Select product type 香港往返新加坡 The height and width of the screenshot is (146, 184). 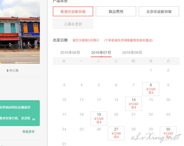[73, 11]
